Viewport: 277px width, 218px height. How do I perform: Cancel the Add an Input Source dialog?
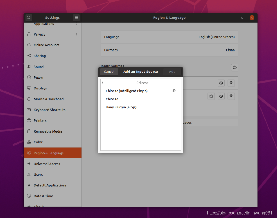click(109, 72)
